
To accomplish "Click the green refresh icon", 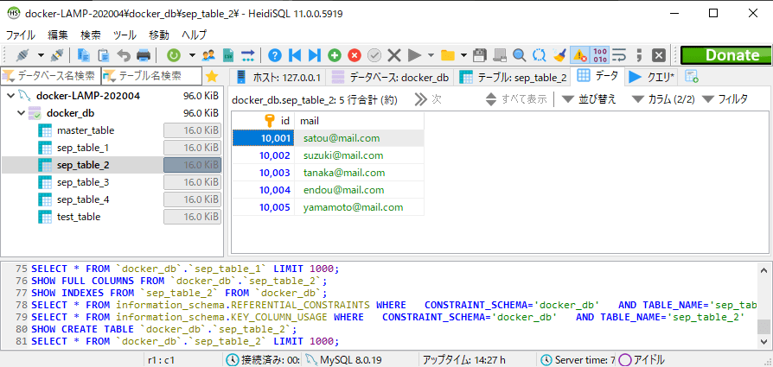I will point(174,55).
